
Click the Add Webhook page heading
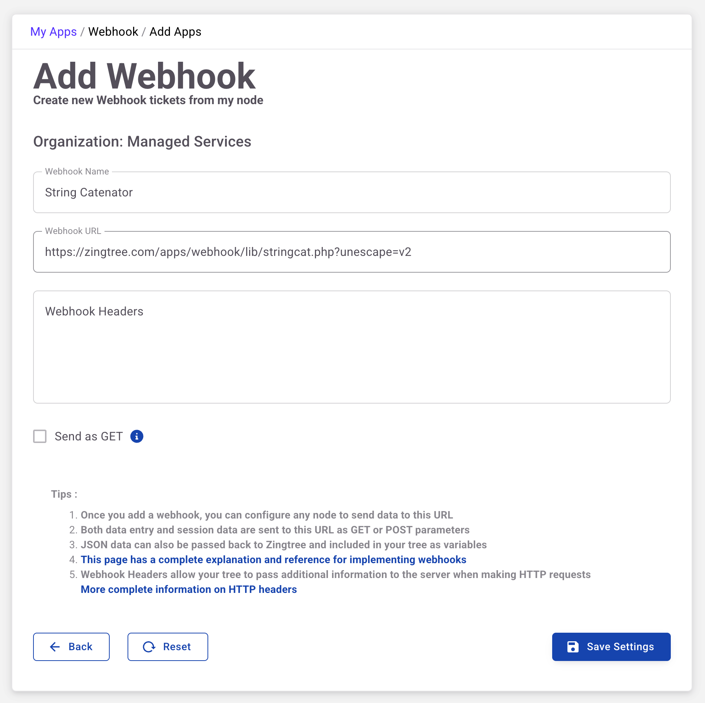(x=144, y=76)
